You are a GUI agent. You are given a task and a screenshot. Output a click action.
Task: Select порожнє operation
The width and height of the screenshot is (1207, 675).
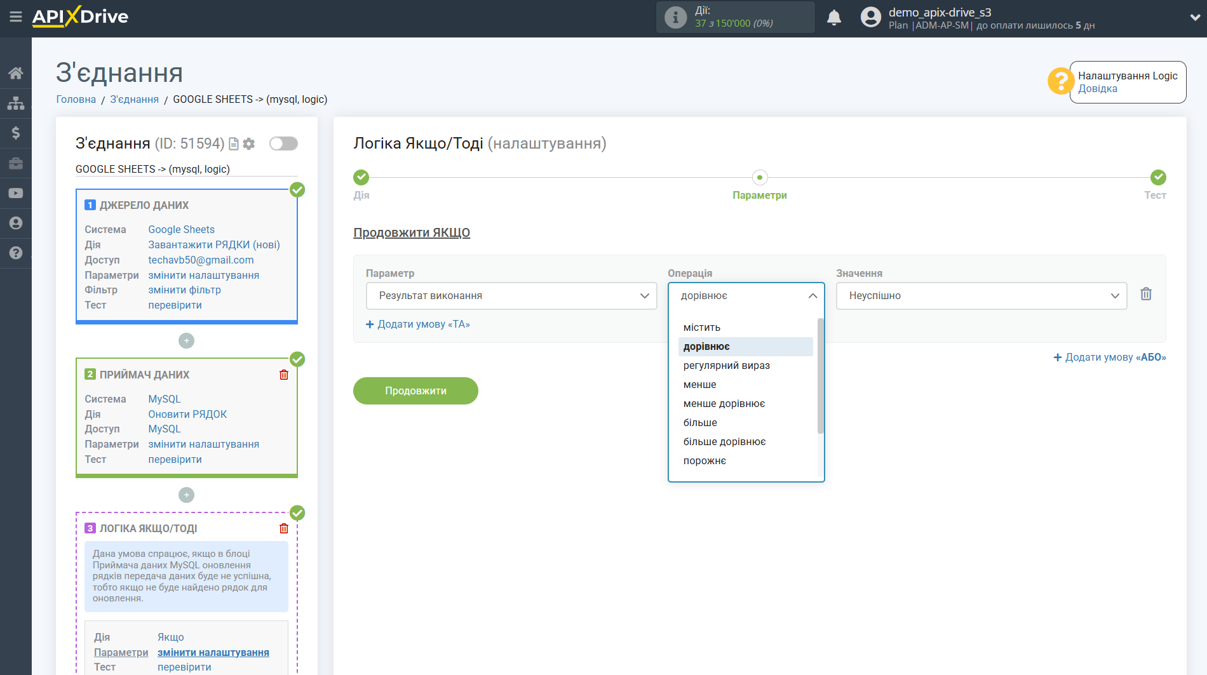pyautogui.click(x=746, y=461)
